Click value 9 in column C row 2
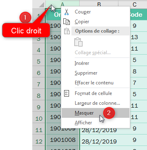 pos(134,26)
